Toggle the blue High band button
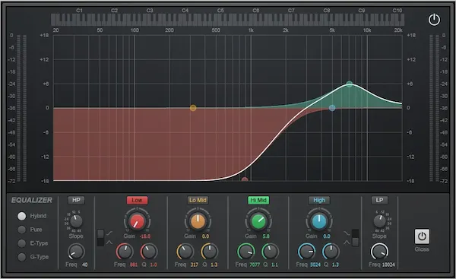This screenshot has width=456, height=279. [x=319, y=200]
